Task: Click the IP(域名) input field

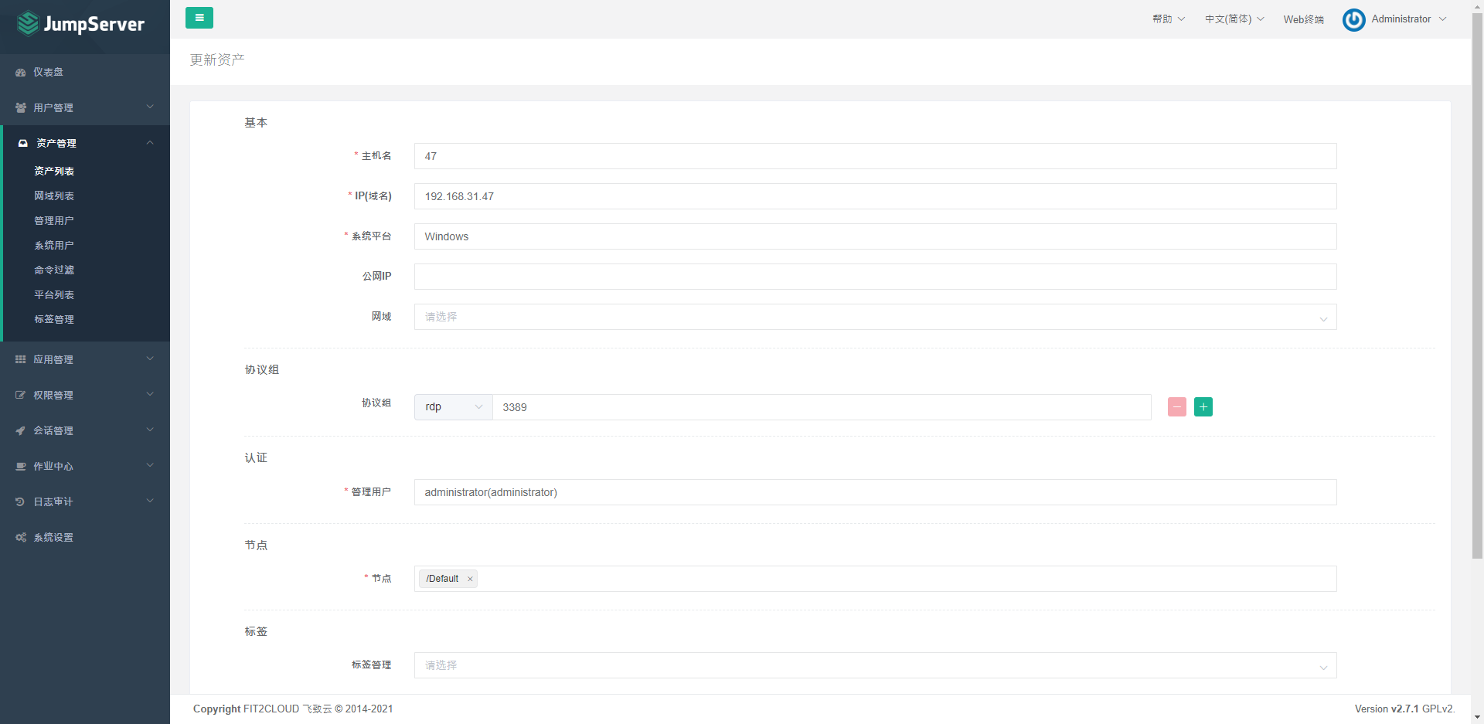Action: 875,196
